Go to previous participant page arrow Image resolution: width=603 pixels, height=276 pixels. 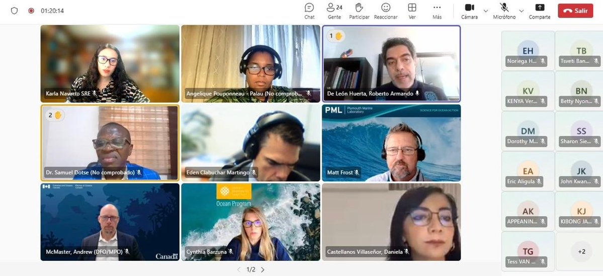pyautogui.click(x=239, y=270)
